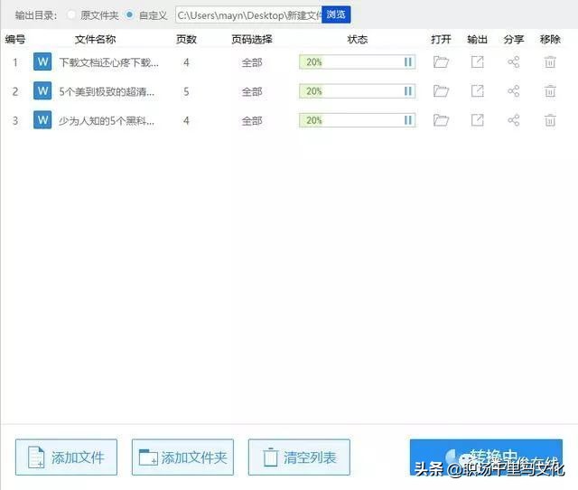Screen dimensions: 578x490
Task: Open output folder for file row 3
Action: [441, 120]
